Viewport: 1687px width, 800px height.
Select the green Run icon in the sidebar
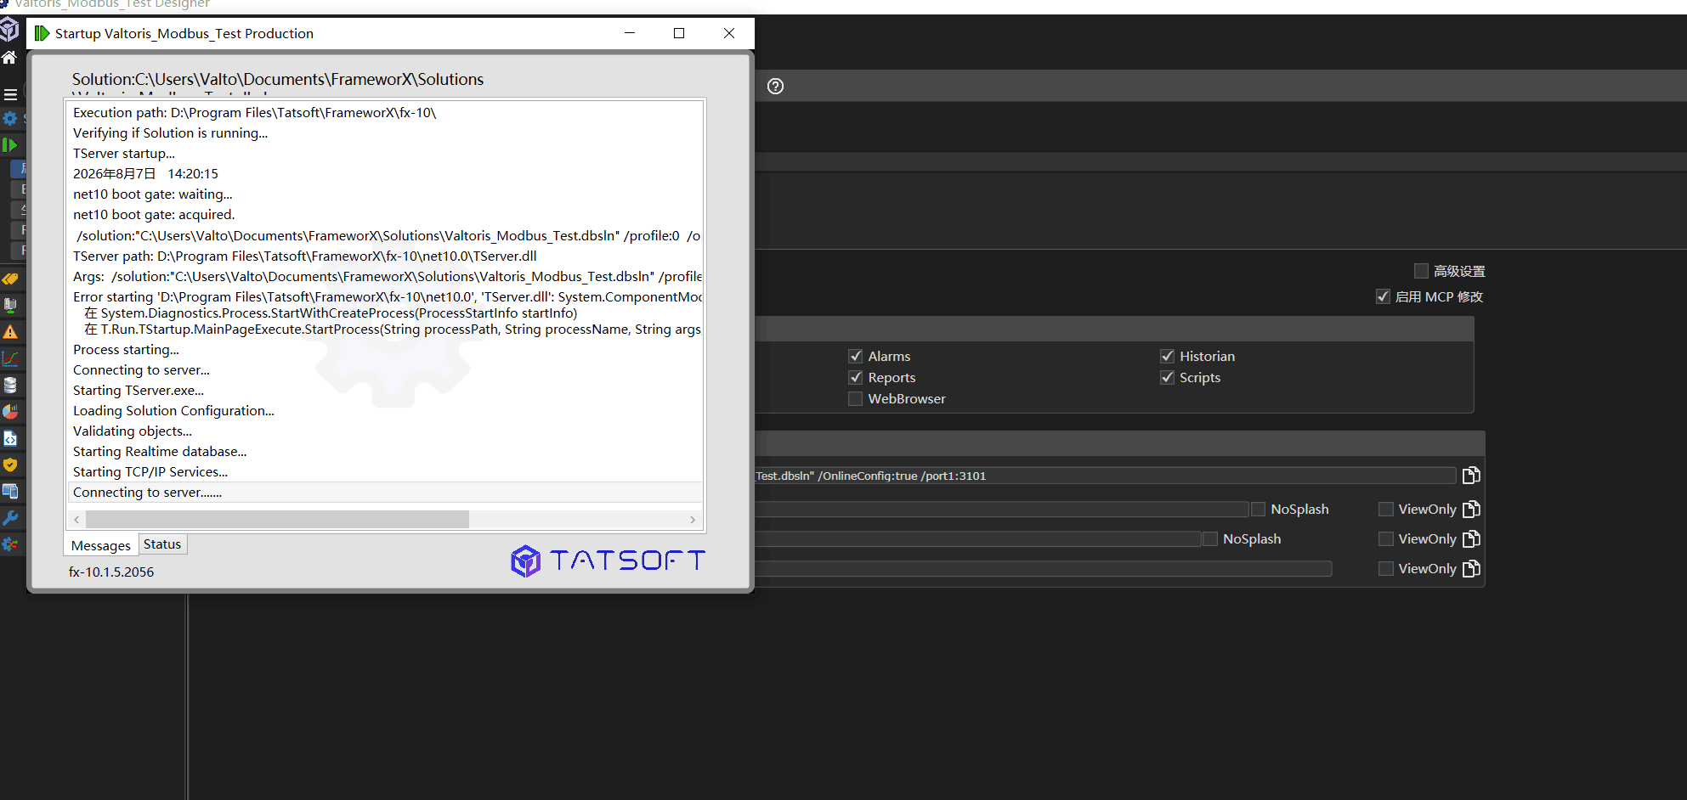click(10, 145)
